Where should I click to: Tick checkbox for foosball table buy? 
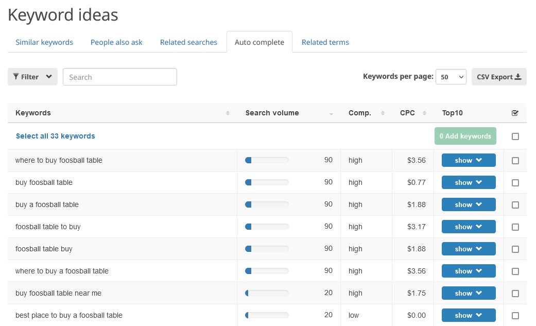(x=515, y=249)
